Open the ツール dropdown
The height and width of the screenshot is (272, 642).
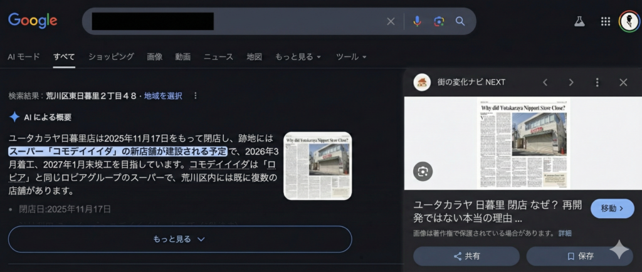click(x=351, y=56)
